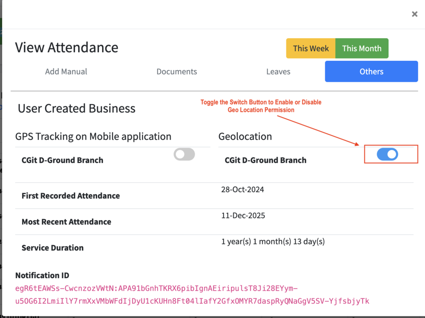This screenshot has height=318, width=425.
Task: Click the pink Notification ID token text
Action: [x=192, y=295]
